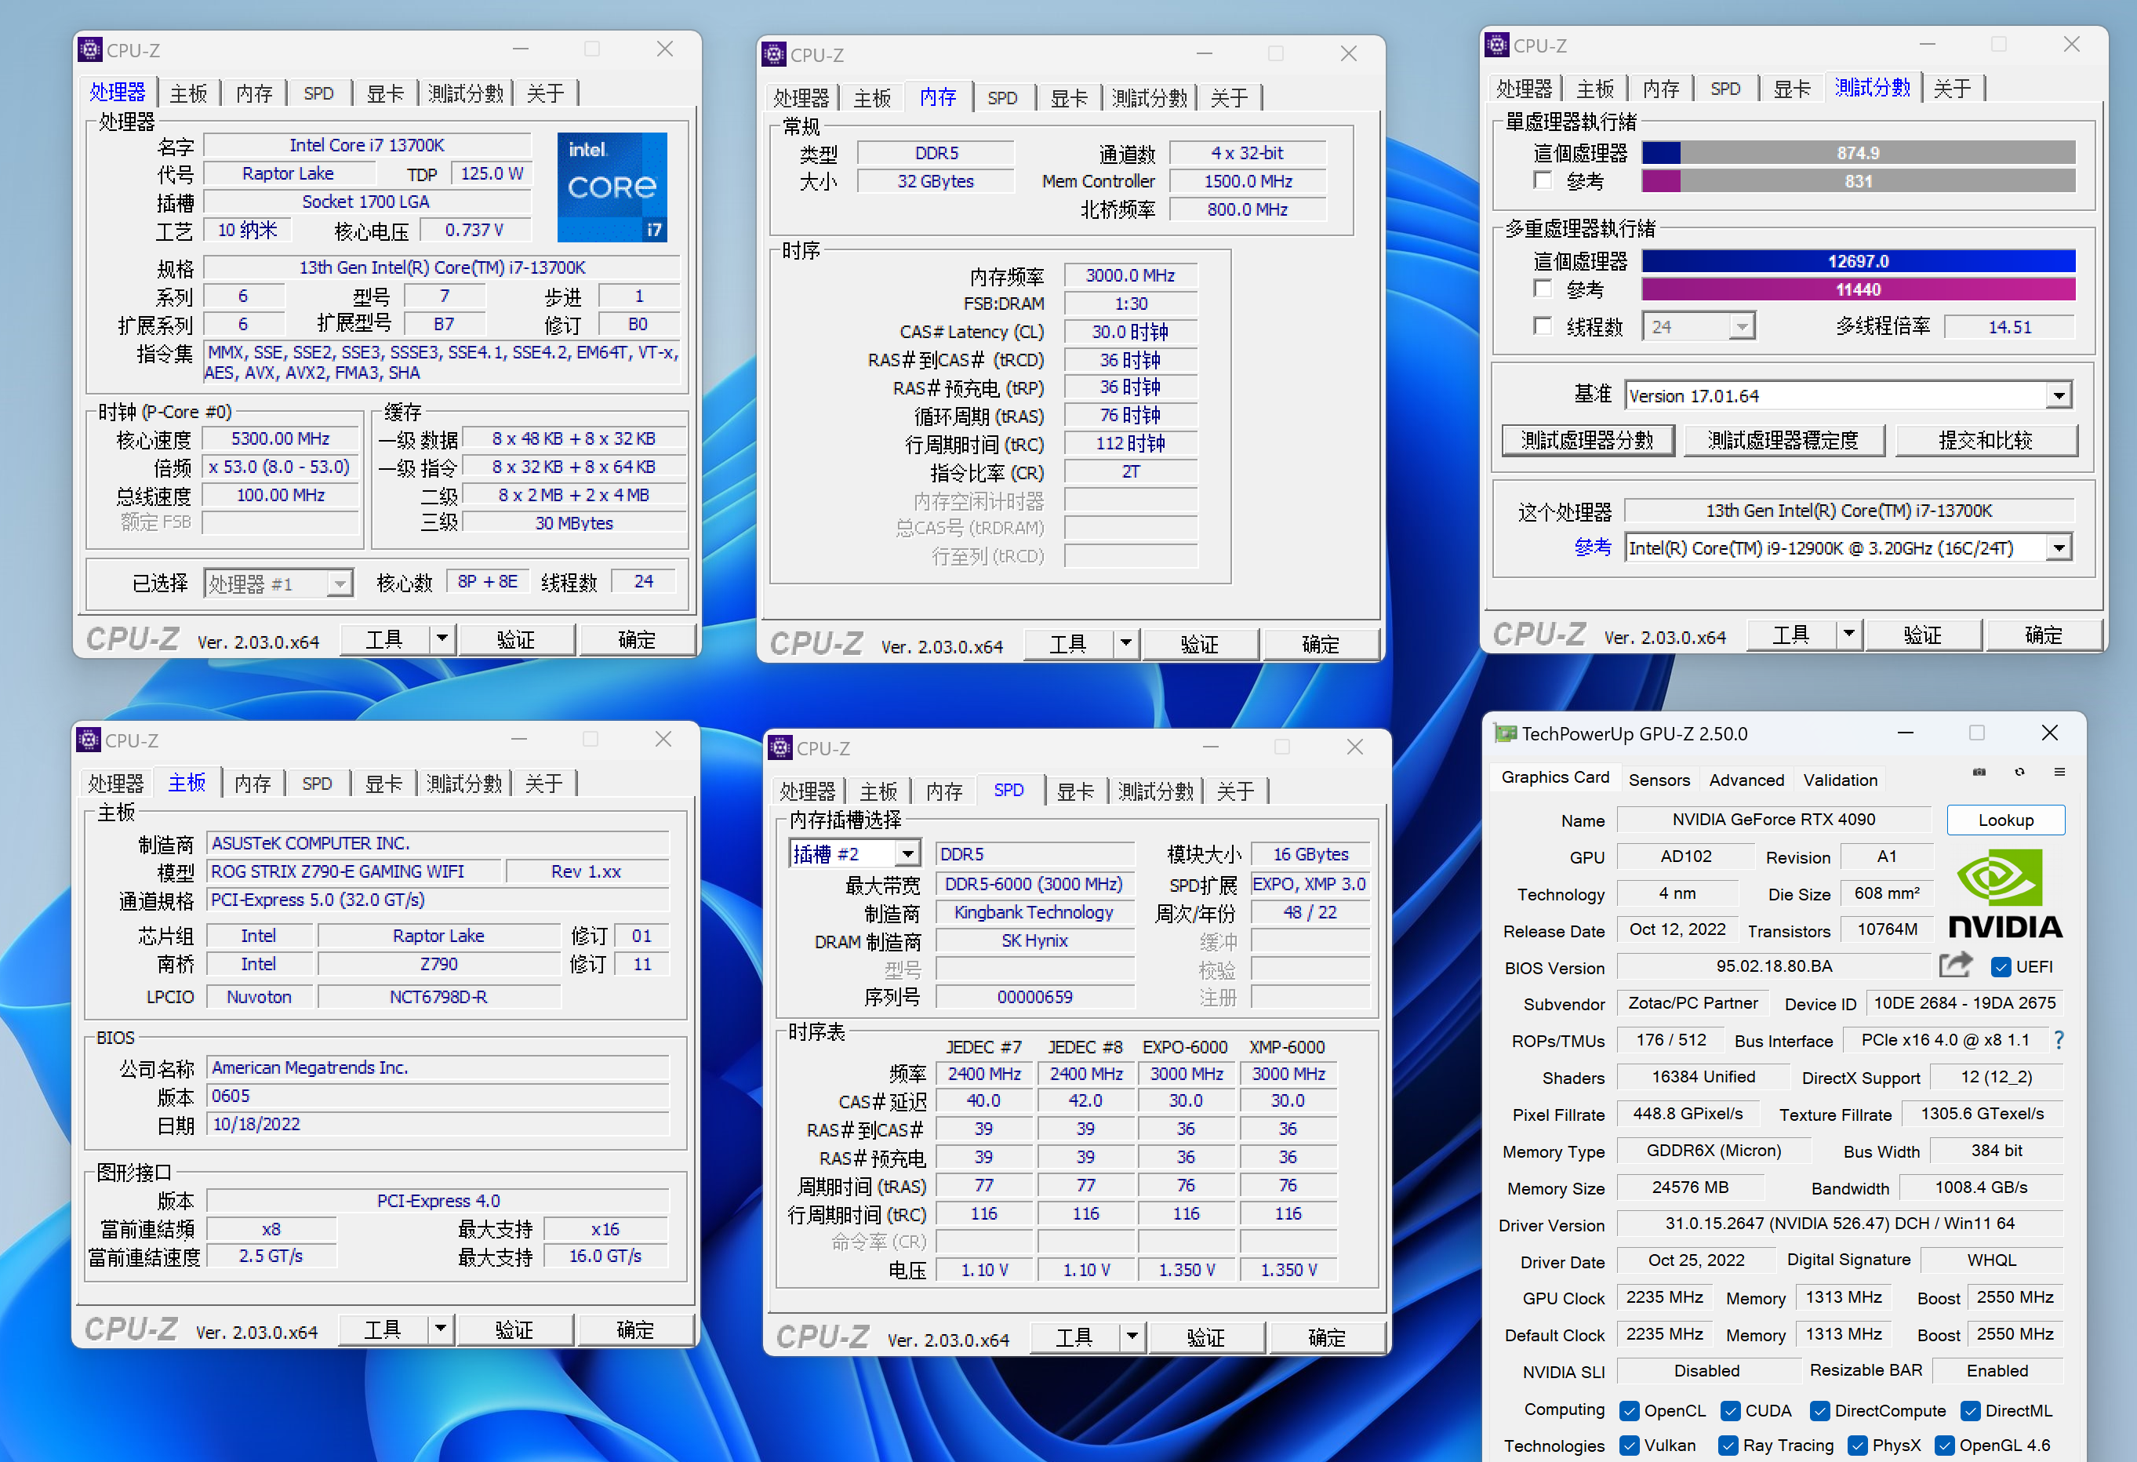
Task: Click the 核心速度 5300.00 MHz field
Action: 281,438
